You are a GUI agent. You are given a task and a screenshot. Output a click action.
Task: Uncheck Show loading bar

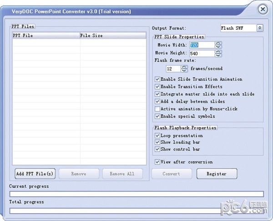[x=157, y=142]
